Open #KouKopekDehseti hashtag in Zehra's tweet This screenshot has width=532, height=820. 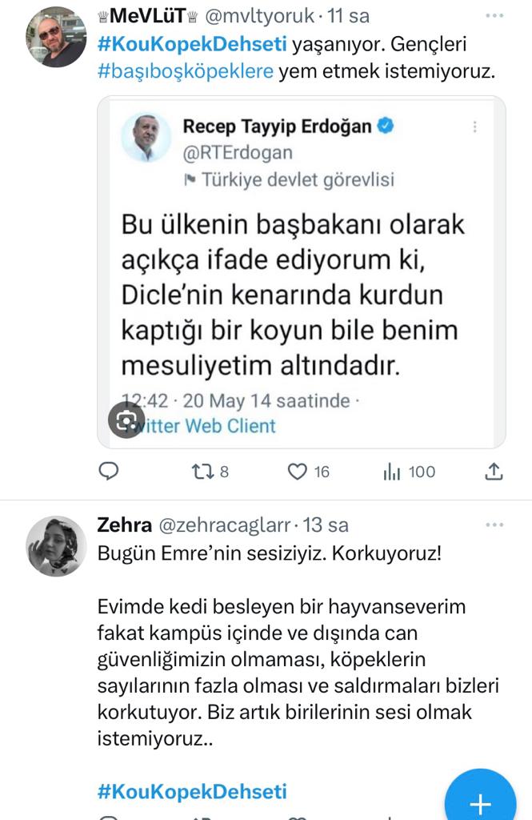click(x=192, y=792)
